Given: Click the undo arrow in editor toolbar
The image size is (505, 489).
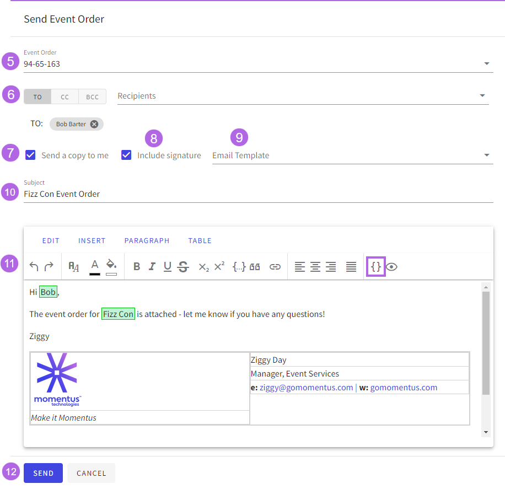Looking at the screenshot, I should tap(34, 267).
